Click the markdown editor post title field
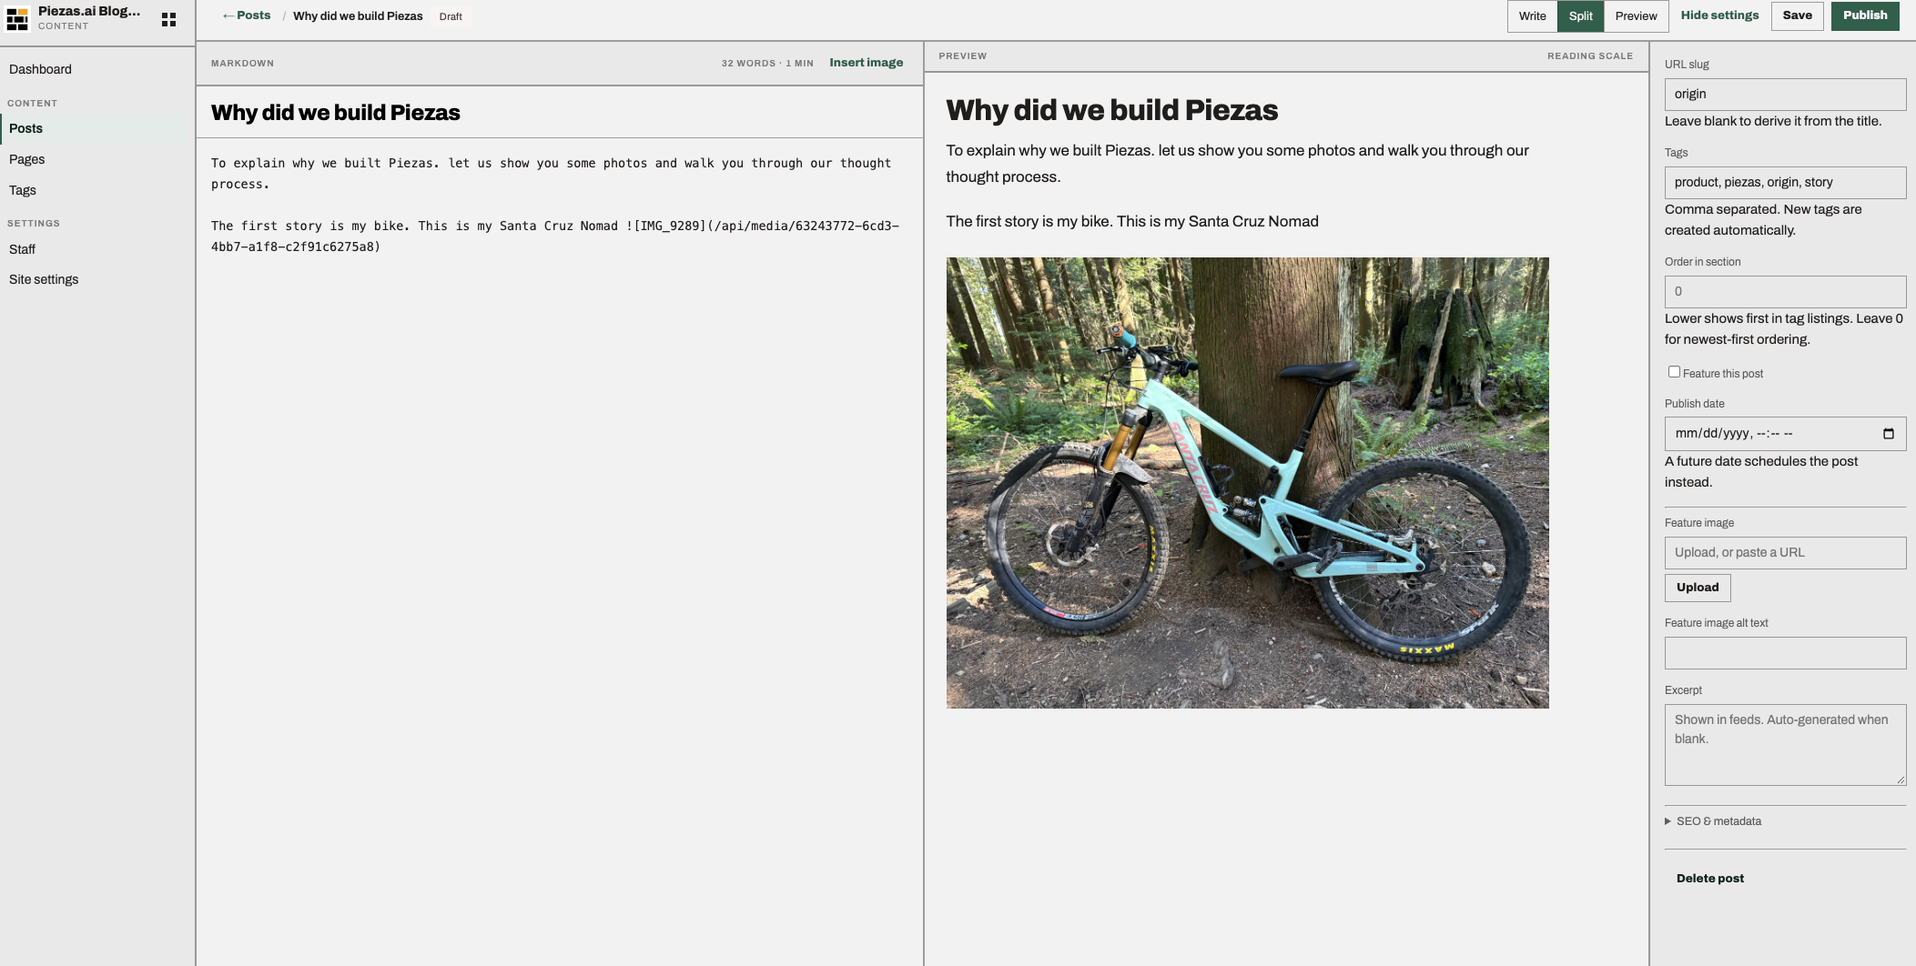The height and width of the screenshot is (966, 1916). 560,113
